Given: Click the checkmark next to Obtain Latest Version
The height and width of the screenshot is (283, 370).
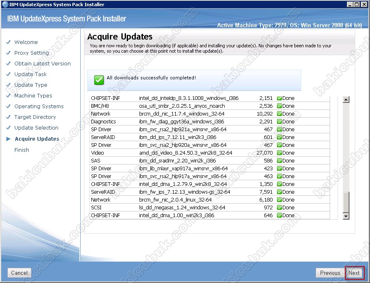Looking at the screenshot, I should (x=8, y=63).
